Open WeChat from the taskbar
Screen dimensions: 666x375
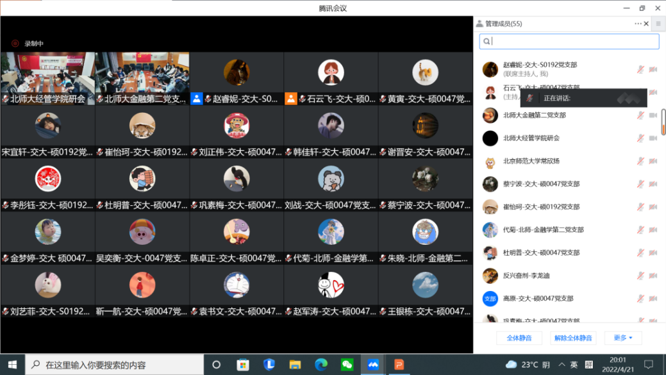click(x=347, y=365)
